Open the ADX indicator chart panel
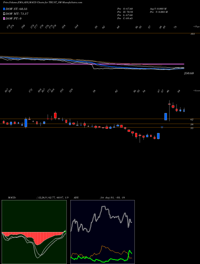Image resolution: width=200 pixels, height=264 pixels. coord(102,232)
